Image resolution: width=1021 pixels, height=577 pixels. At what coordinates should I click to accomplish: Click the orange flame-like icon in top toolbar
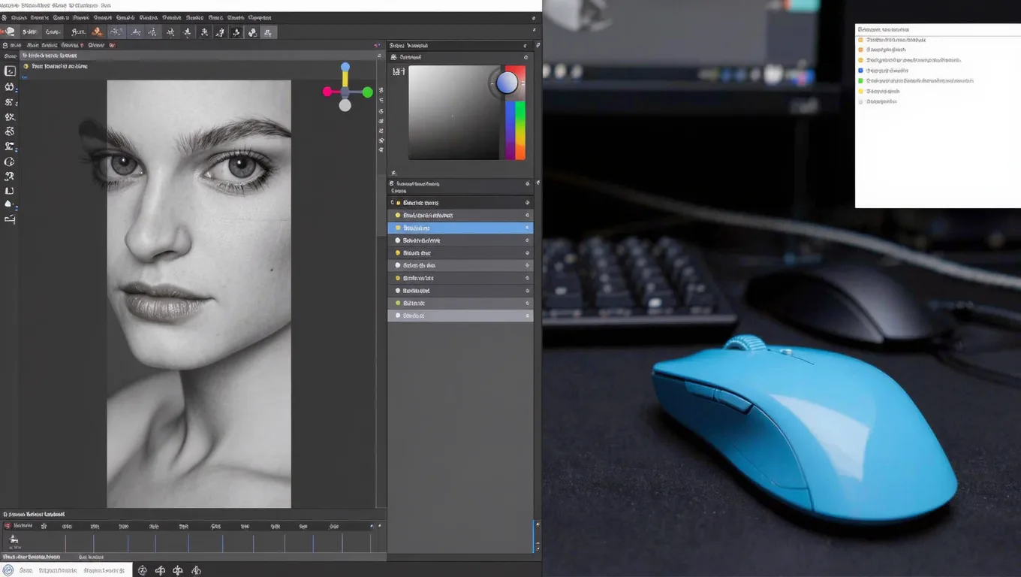(x=97, y=32)
